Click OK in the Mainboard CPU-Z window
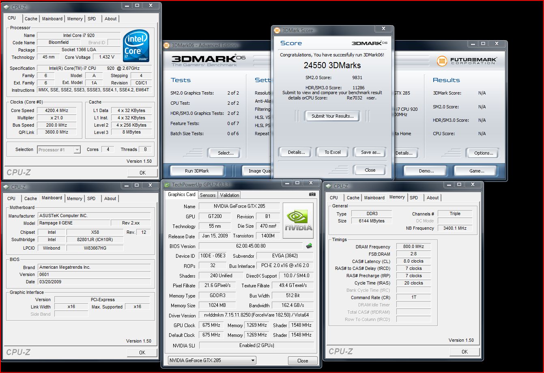 tap(142, 352)
